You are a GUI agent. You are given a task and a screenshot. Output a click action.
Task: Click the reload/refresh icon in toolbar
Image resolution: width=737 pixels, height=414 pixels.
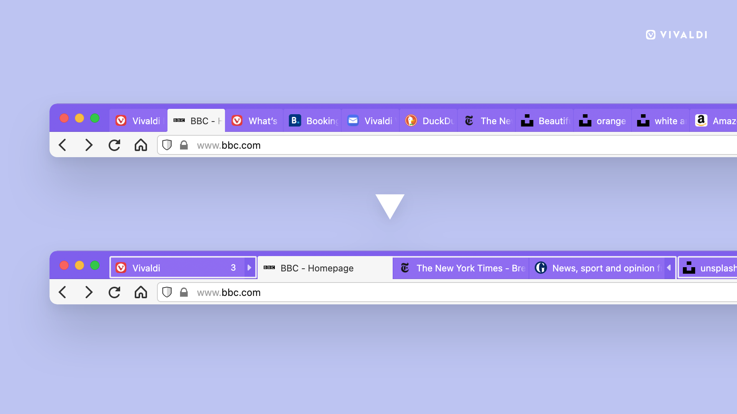pos(114,145)
